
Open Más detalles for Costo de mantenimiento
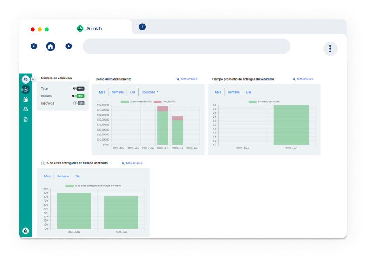tap(187, 79)
